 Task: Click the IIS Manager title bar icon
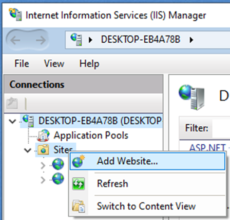15,14
